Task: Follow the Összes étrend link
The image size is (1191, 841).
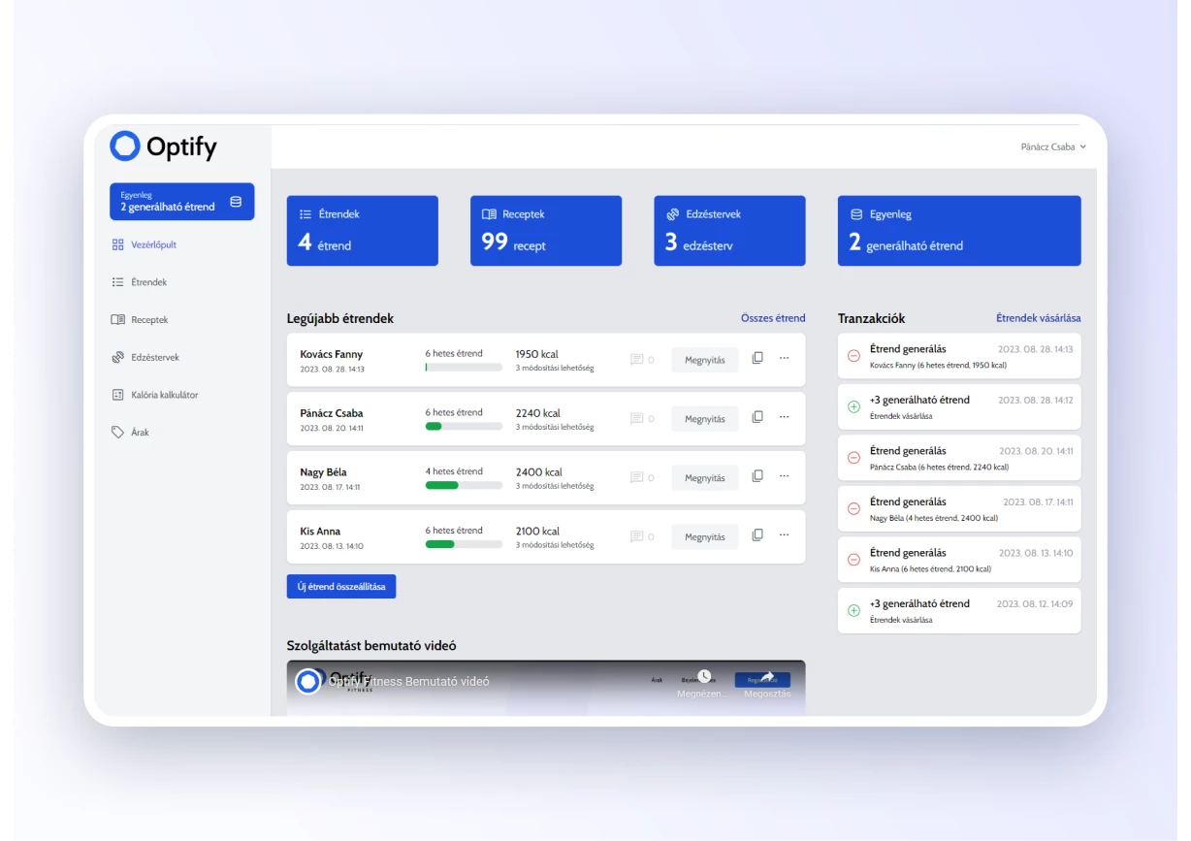Action: click(x=773, y=318)
